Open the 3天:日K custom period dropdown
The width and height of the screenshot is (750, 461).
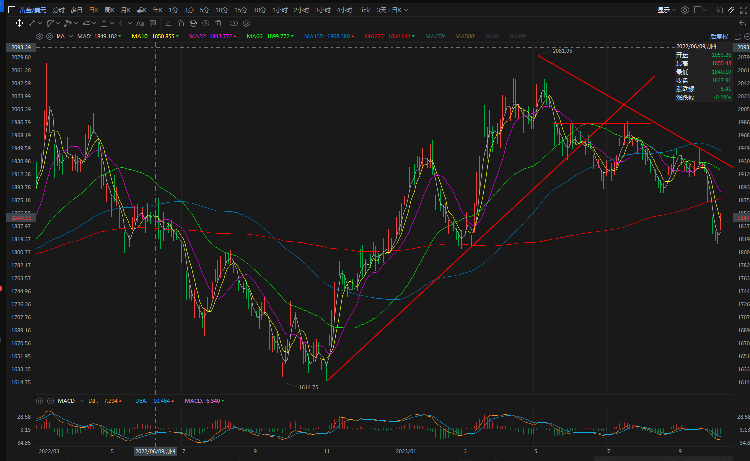(392, 10)
